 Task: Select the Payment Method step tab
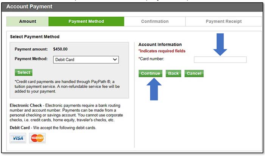click(x=86, y=22)
